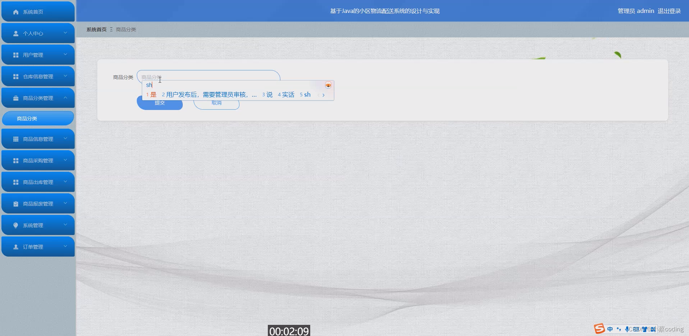Click the grid icon beside 商品出库管理
The image size is (689, 336).
pyautogui.click(x=16, y=182)
